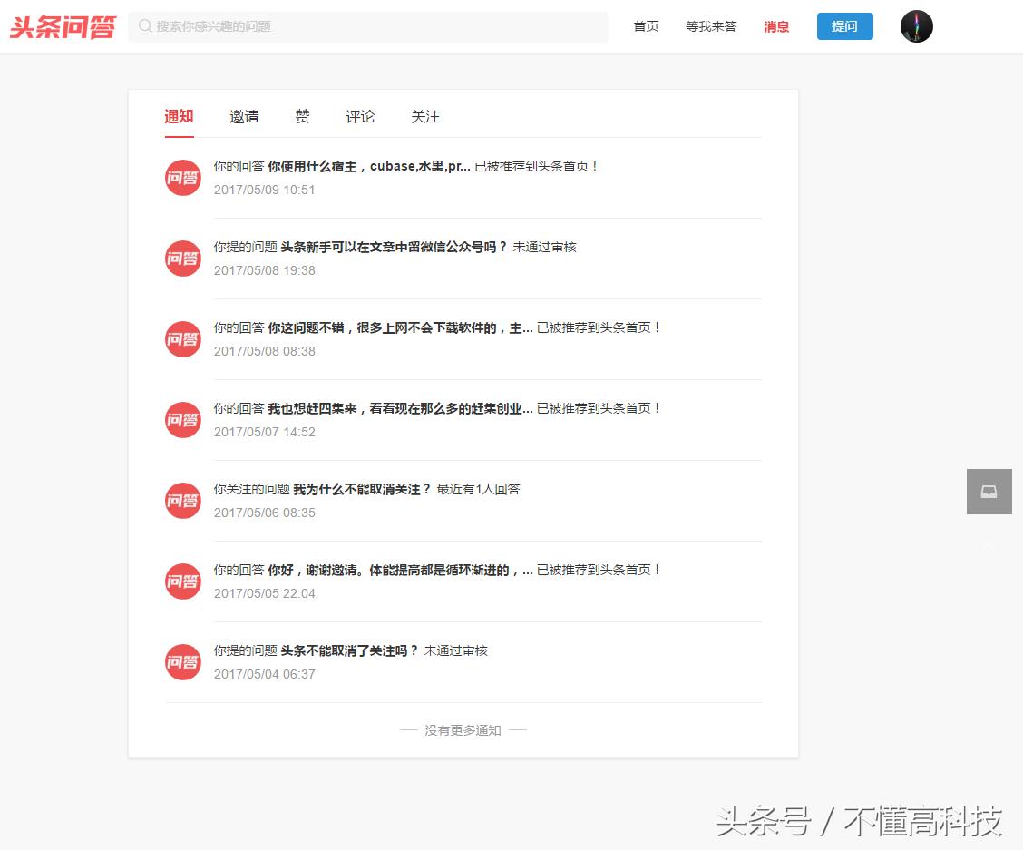Click the blue 提问 button
Viewport: 1023px width, 850px height.
[844, 26]
